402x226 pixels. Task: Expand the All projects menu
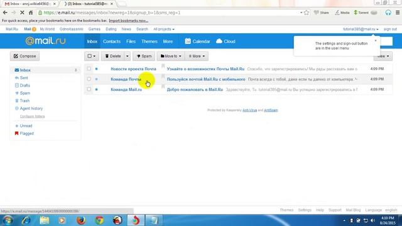pyautogui.click(x=164, y=30)
